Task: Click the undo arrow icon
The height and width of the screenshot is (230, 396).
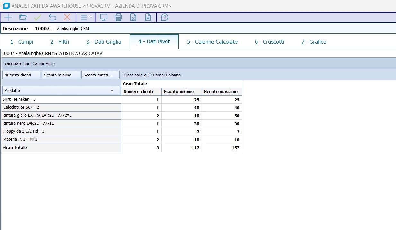Action: click(52, 17)
